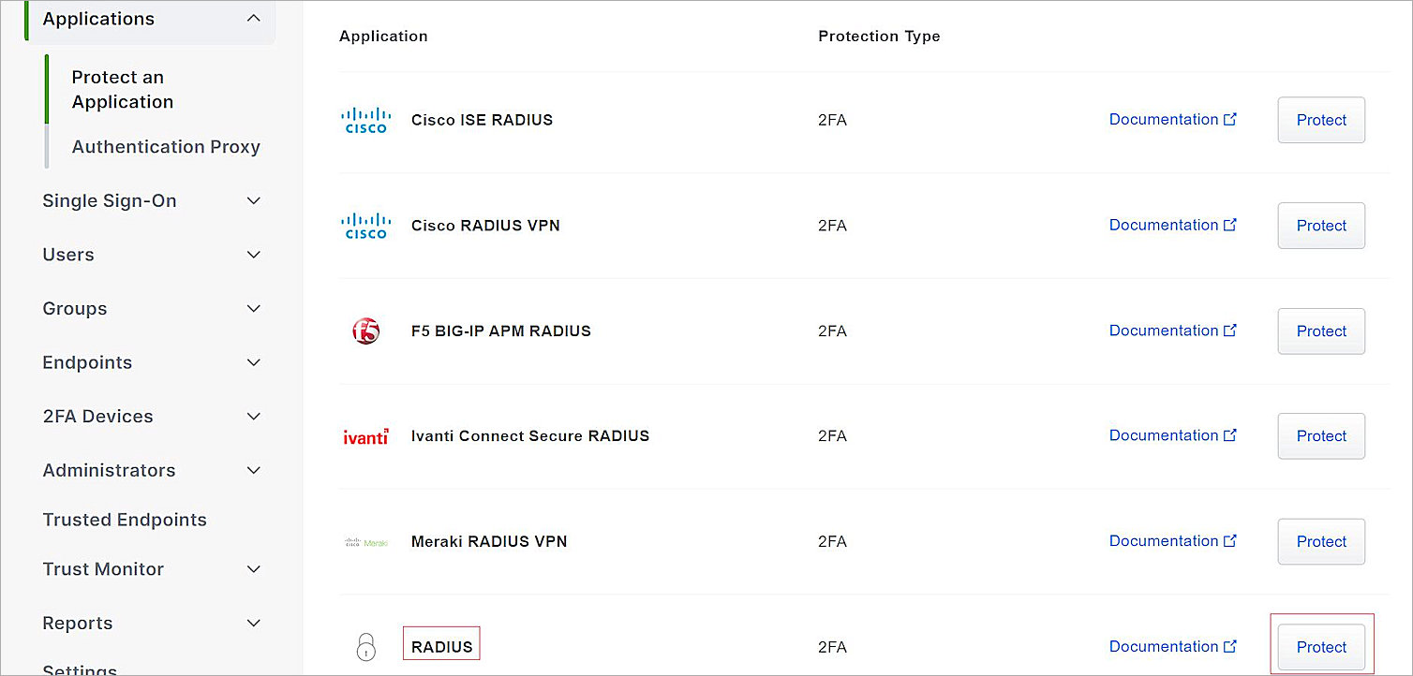Click the external link icon next to F5 BIG-IP documentation
This screenshot has height=676, width=1413.
(x=1229, y=329)
